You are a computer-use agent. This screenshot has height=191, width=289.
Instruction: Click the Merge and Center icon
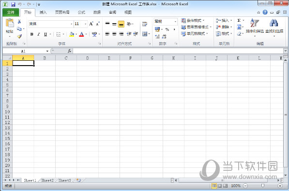click(x=145, y=34)
